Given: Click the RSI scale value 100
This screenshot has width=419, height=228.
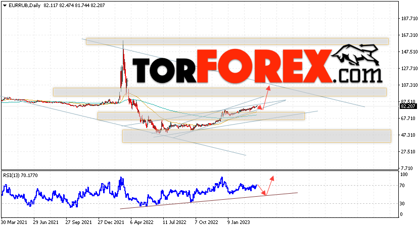Looking at the screenshot, I should (404, 175).
